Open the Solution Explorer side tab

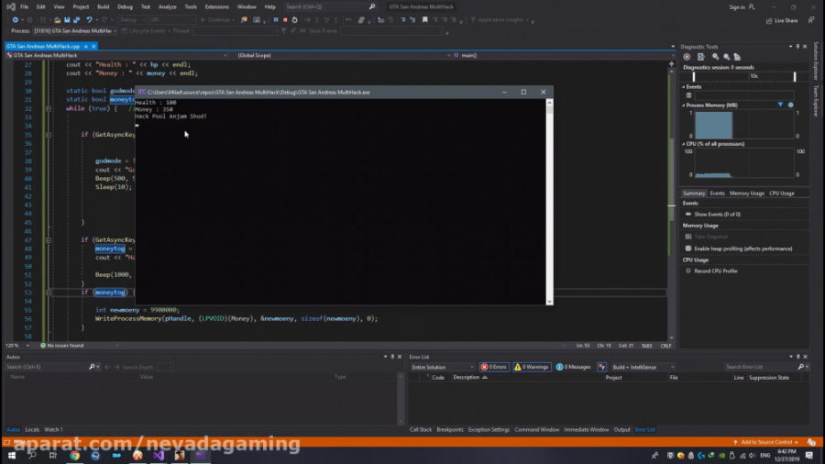click(x=816, y=61)
